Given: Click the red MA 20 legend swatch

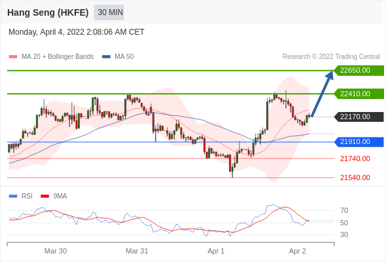Looking at the screenshot, I should [x=13, y=57].
